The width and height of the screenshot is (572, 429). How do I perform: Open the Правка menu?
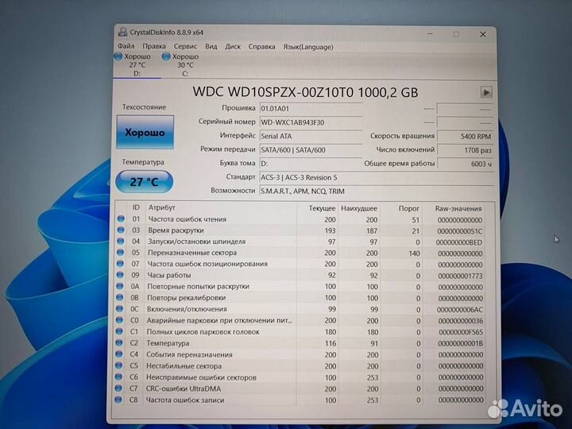tap(154, 46)
